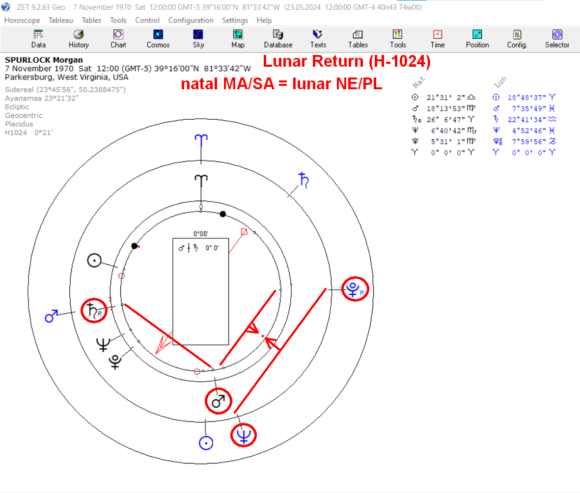Click the Geocentric setting label
580x493 pixels.
[24, 115]
